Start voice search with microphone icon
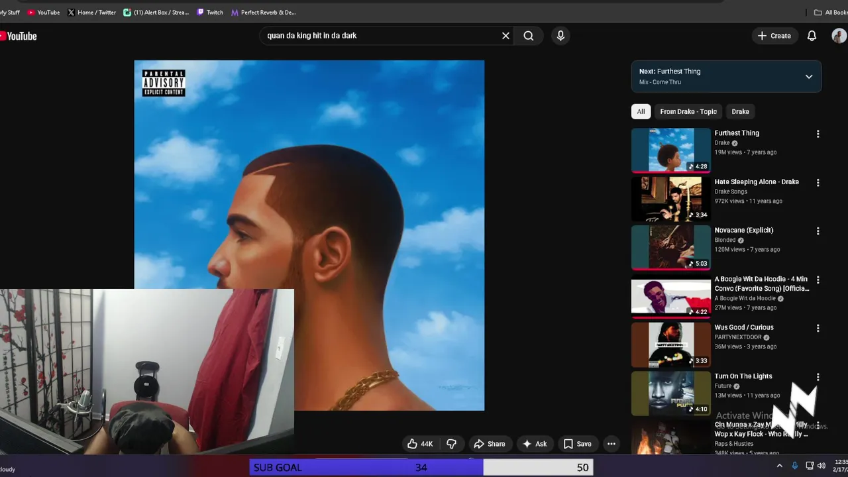Screen dimensions: 848x477 tap(560, 36)
